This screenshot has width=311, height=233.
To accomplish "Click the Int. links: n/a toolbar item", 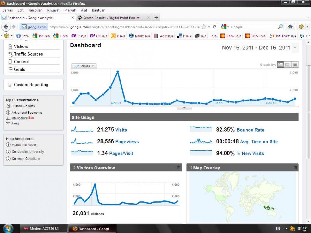I will coord(283,36).
